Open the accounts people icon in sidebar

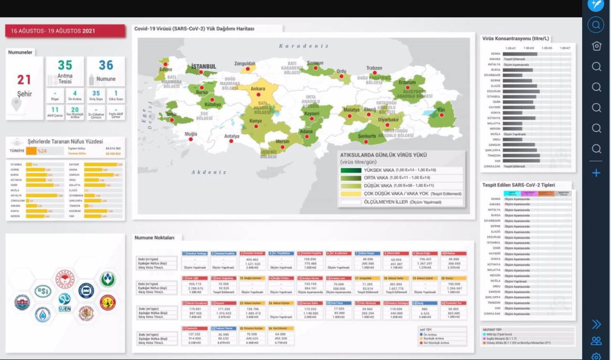coord(596,341)
